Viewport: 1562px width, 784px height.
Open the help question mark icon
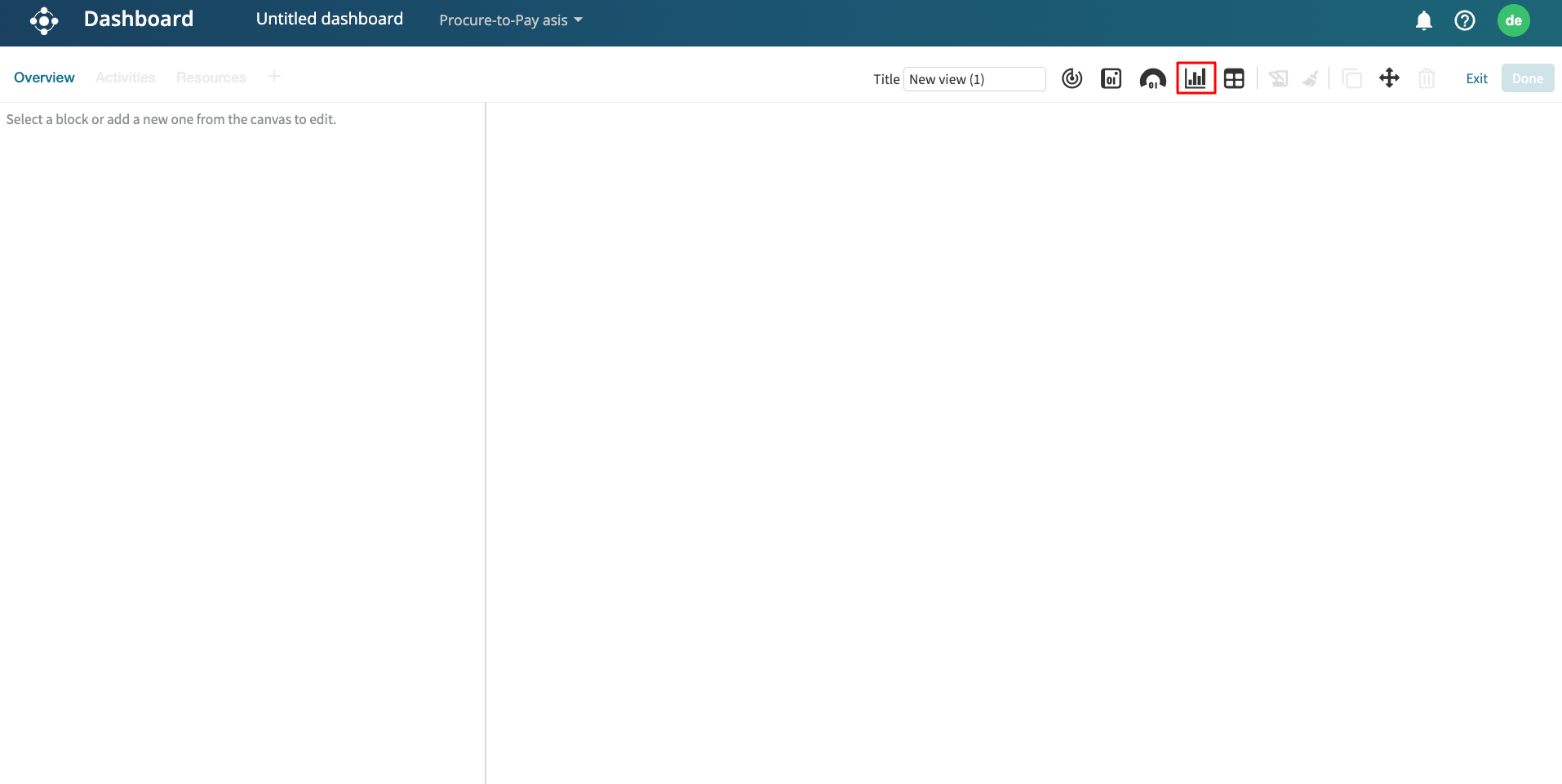1465,20
